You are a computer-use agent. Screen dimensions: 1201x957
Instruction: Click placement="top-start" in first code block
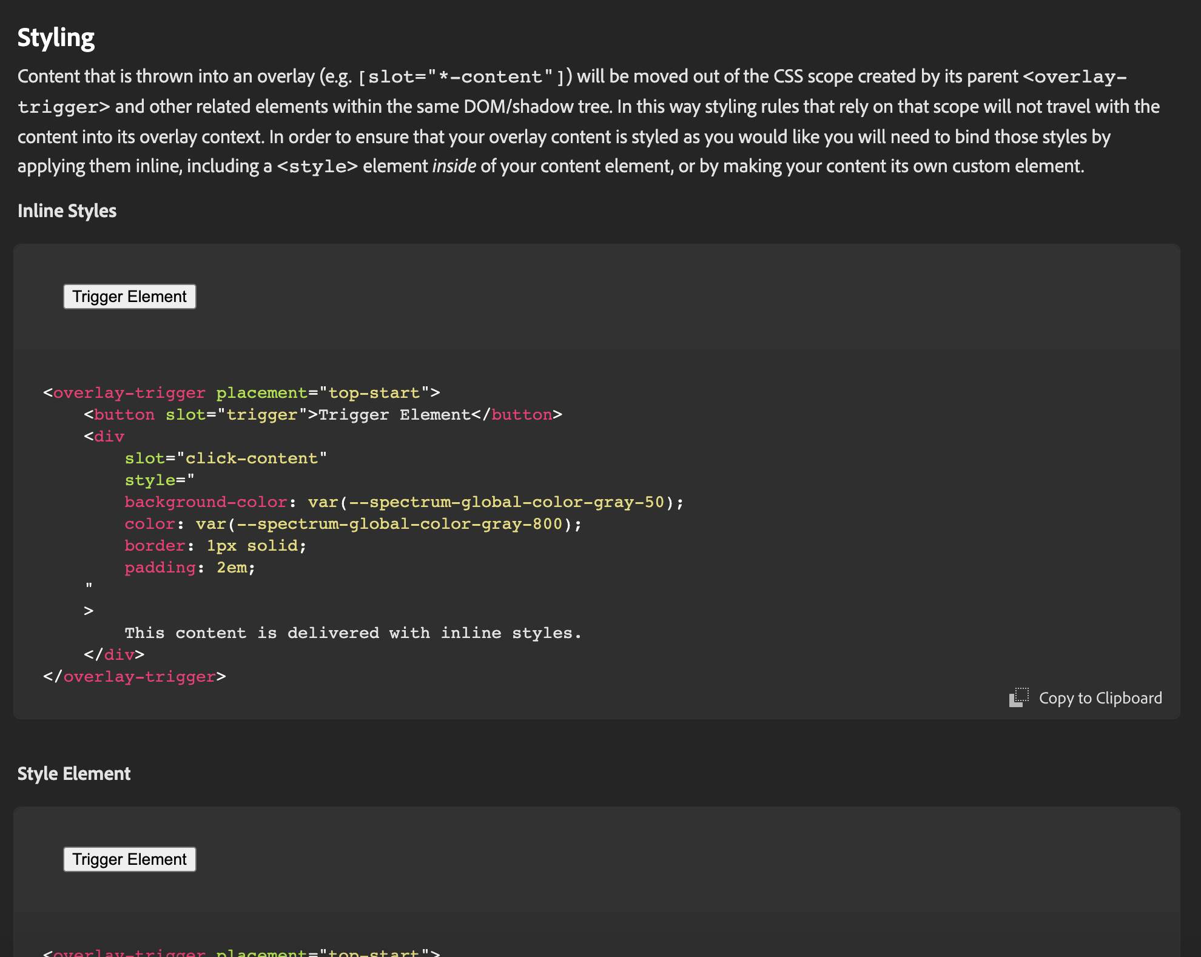pos(323,393)
